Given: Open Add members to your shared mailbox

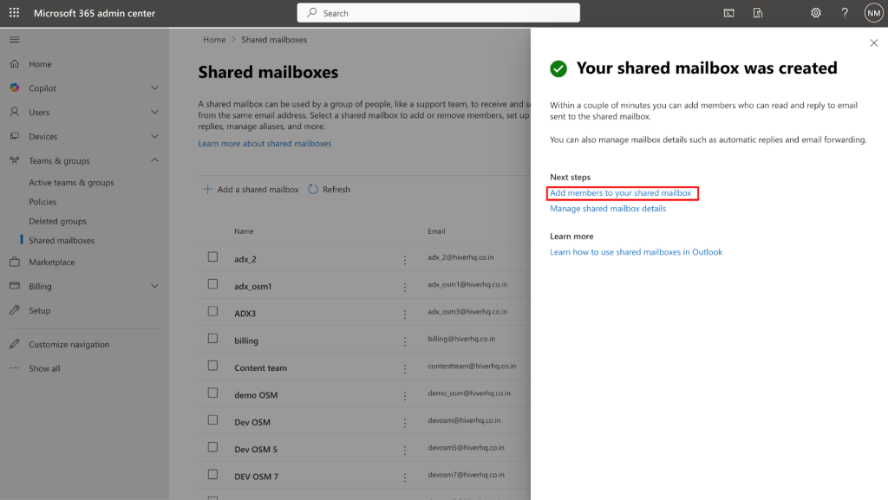Looking at the screenshot, I should click(x=621, y=192).
